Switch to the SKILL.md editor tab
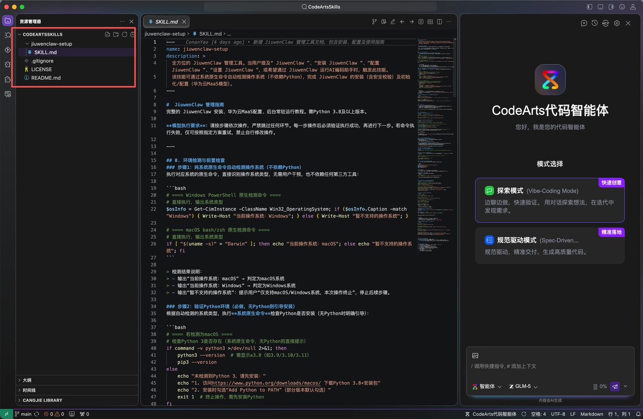The width and height of the screenshot is (643, 419). point(165,22)
